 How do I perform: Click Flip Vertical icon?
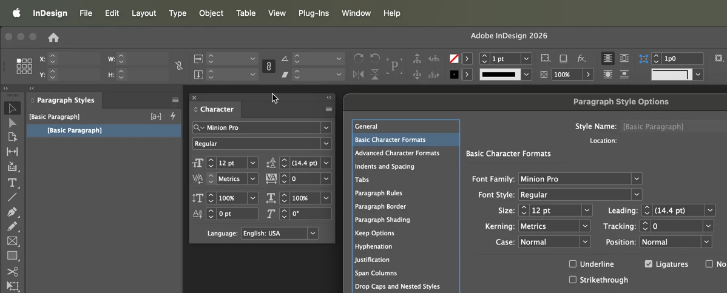tap(375, 74)
